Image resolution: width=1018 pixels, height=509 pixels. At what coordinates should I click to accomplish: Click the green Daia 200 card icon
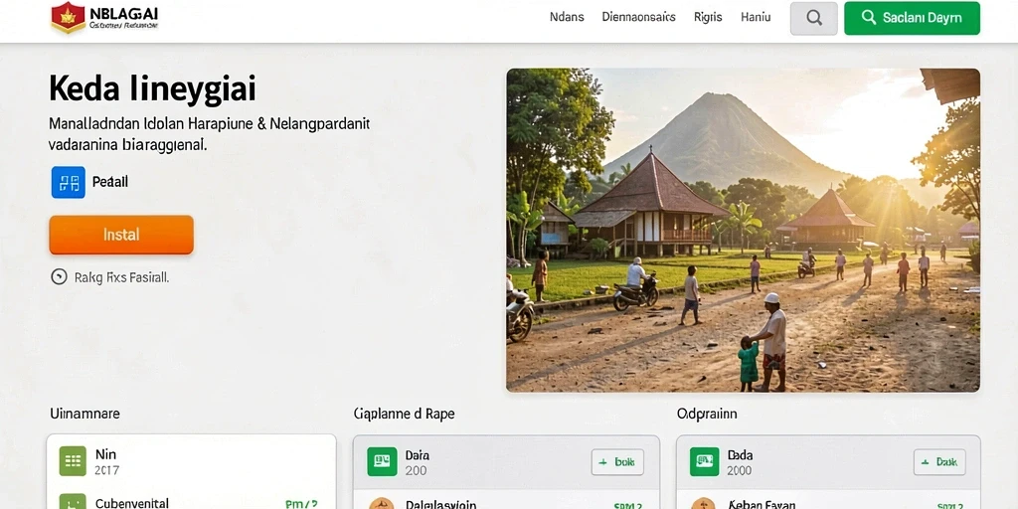pyautogui.click(x=382, y=461)
